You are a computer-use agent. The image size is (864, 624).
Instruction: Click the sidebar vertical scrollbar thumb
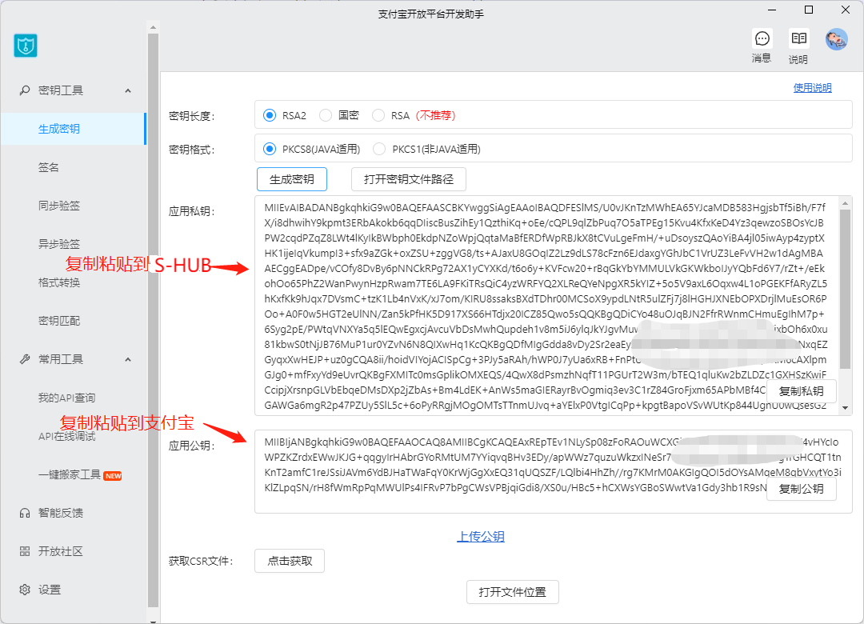[153, 320]
